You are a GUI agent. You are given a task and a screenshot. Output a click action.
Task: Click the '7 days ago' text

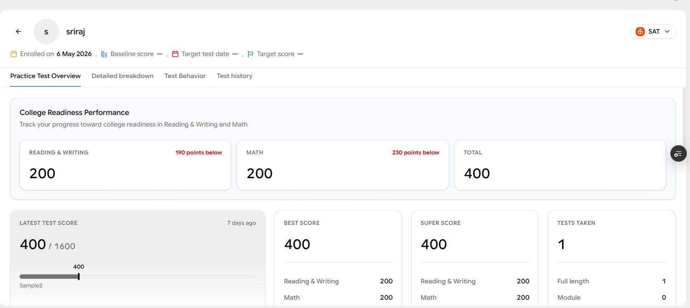tap(241, 223)
